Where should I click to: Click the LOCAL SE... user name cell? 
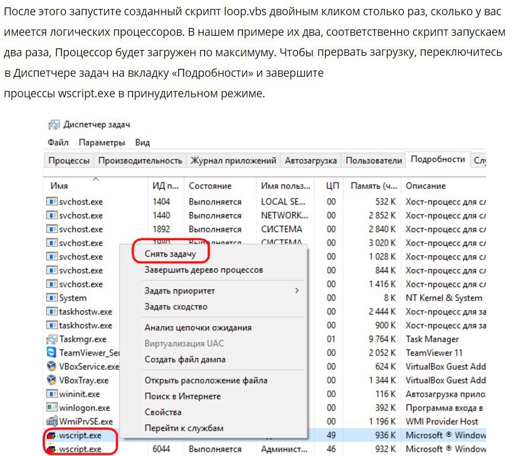283,201
